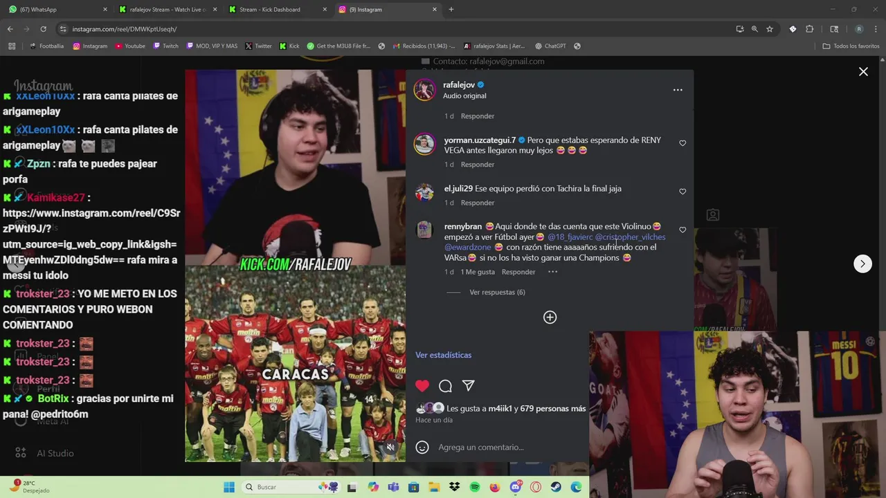The height and width of the screenshot is (498, 886).
Task: Bookmark this page with the star icon
Action: pos(770,29)
